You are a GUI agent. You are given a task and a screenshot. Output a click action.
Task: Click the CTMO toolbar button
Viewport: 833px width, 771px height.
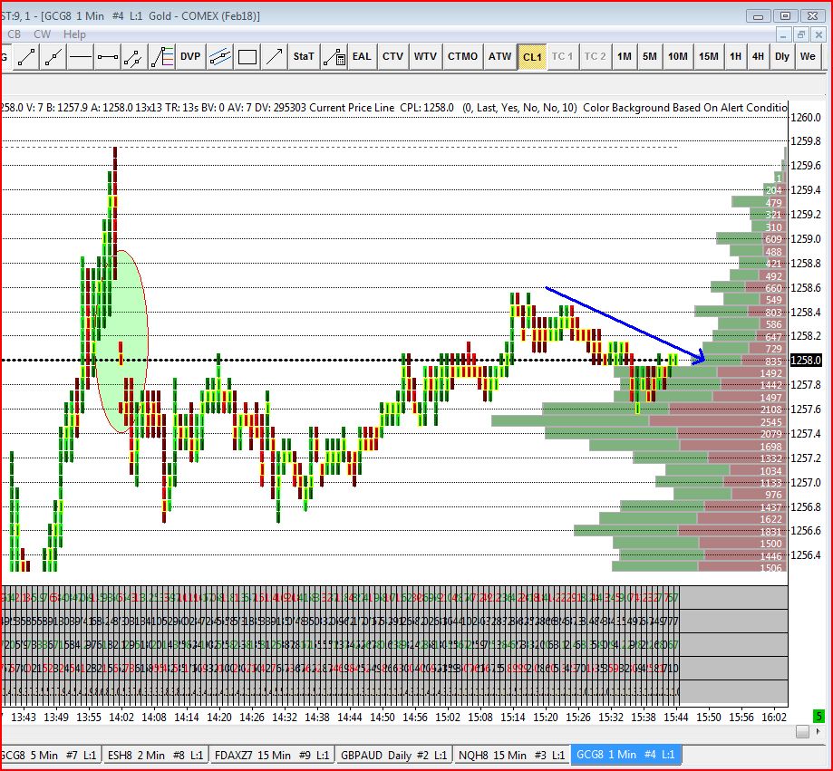(462, 56)
